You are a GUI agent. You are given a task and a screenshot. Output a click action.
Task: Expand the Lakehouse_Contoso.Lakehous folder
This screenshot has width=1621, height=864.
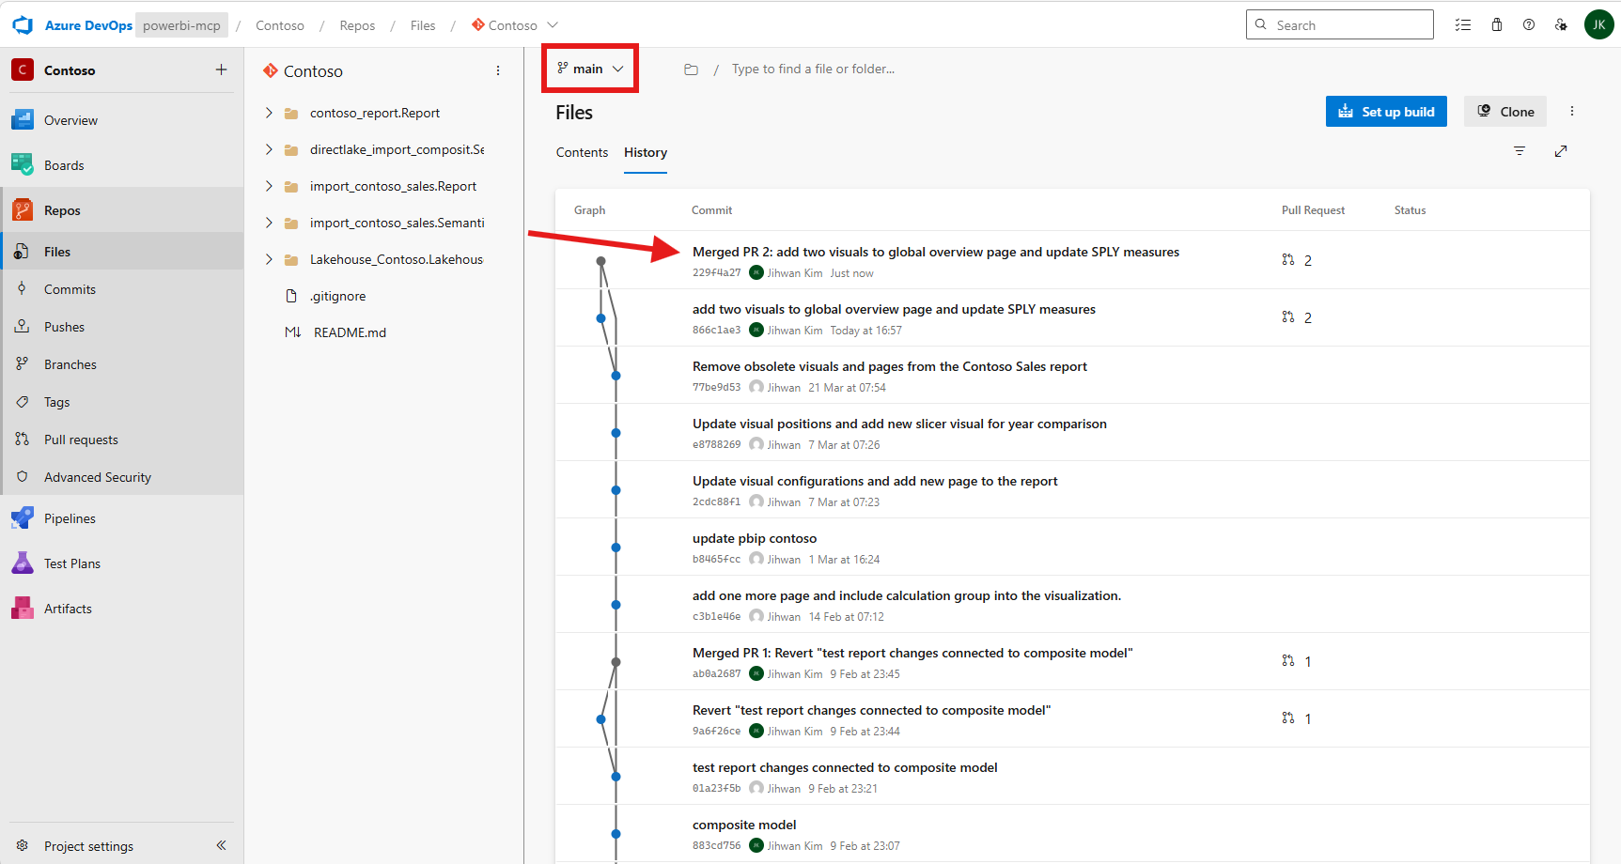(269, 259)
